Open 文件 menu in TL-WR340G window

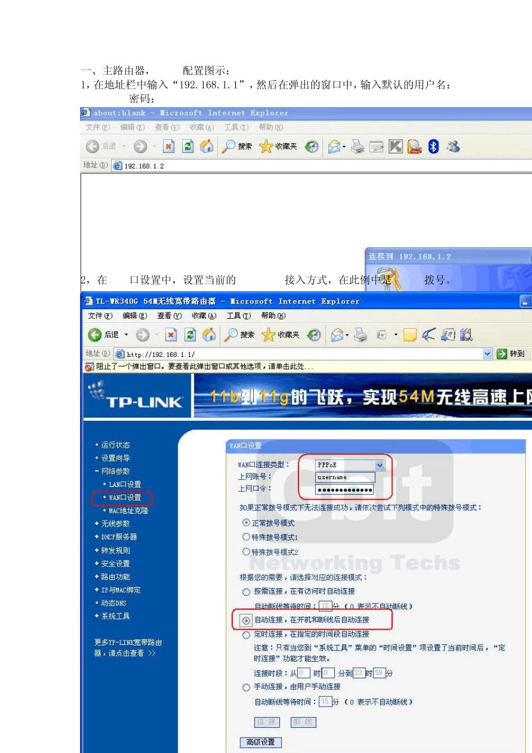coord(100,315)
